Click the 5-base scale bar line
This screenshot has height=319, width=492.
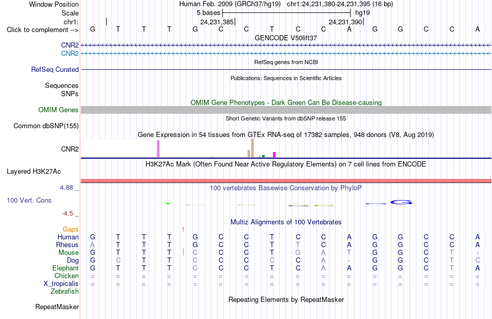286,13
